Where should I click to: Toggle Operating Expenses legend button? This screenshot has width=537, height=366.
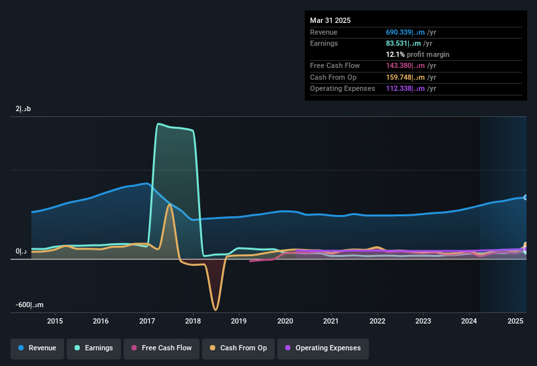pyautogui.click(x=323, y=348)
